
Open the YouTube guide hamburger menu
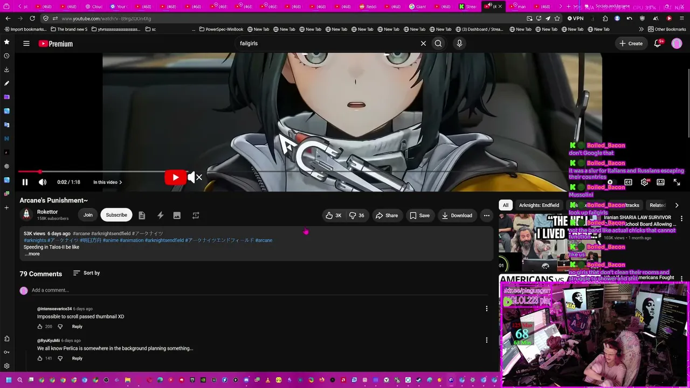(26, 44)
